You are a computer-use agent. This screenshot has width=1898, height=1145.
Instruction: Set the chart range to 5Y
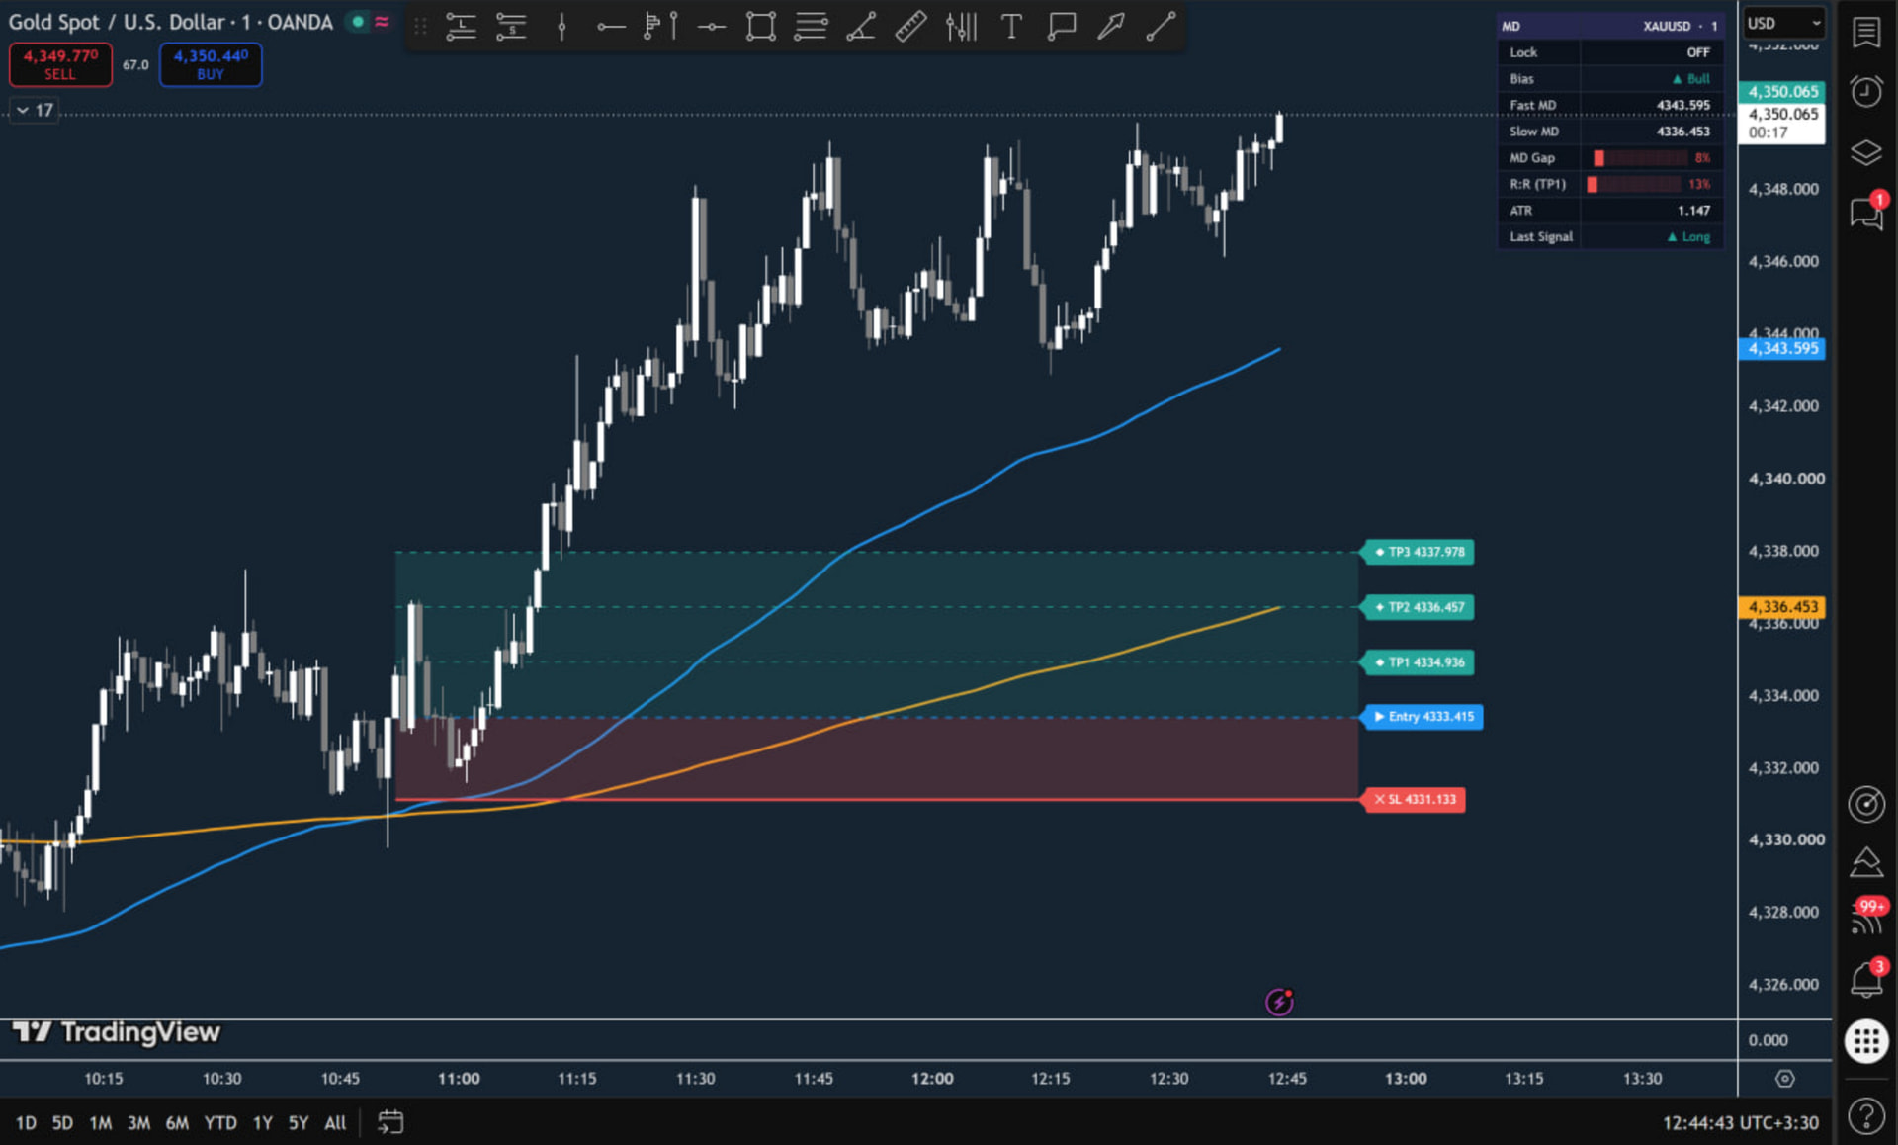pyautogui.click(x=299, y=1122)
